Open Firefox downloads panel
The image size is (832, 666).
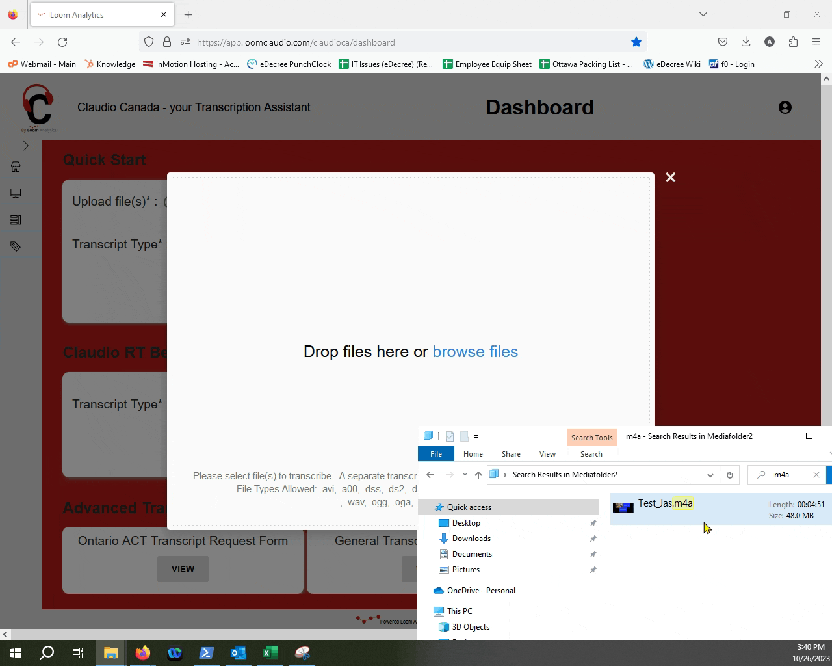[746, 42]
